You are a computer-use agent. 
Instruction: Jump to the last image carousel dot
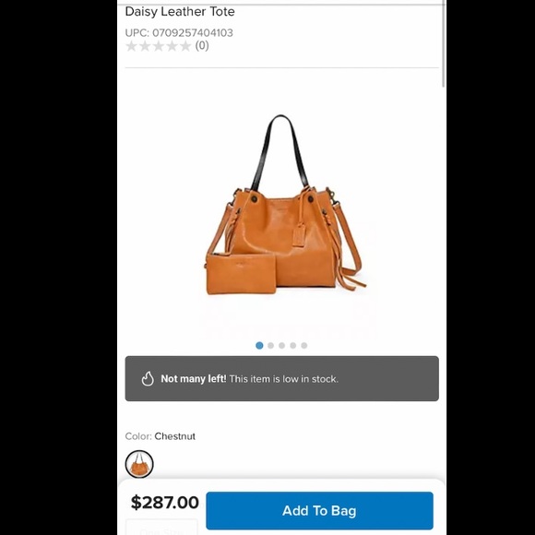304,346
